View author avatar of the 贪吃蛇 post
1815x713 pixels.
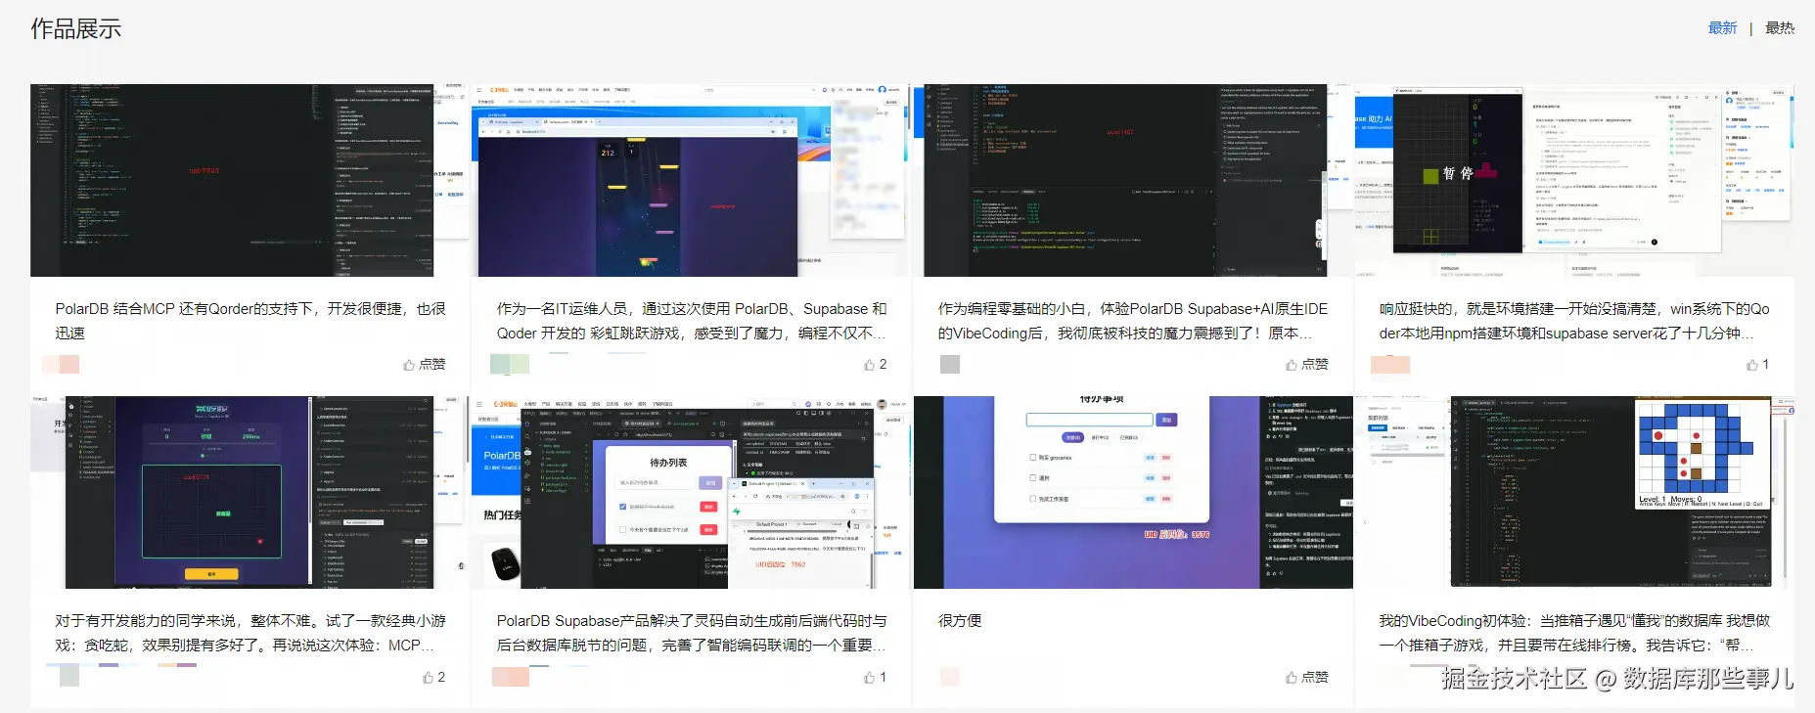(68, 676)
